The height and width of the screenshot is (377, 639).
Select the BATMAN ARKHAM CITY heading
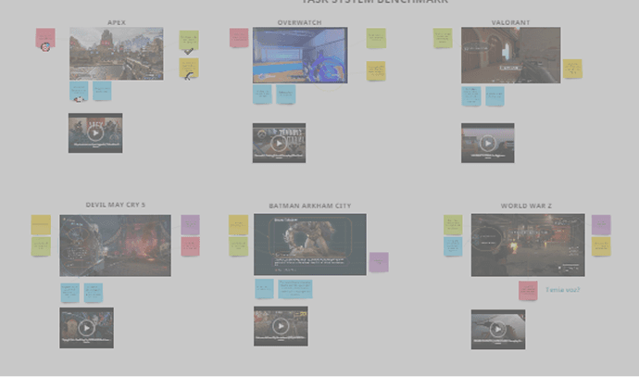tap(309, 206)
